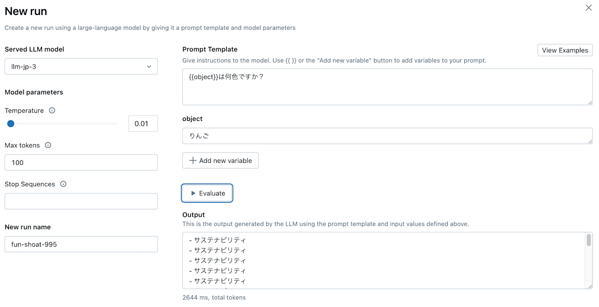Screen dimensions: 599x307
Task: Click Add new variable button
Action: [x=220, y=160]
